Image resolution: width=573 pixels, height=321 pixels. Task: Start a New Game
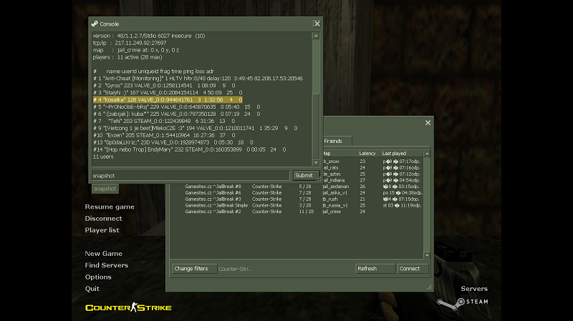coord(103,254)
